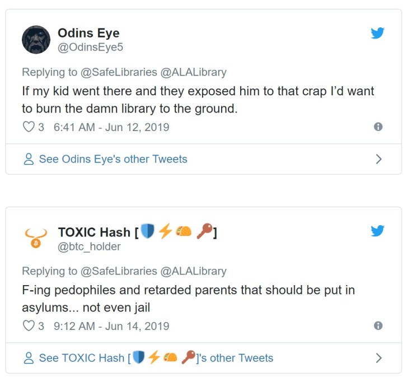Click Twitter bird icon on Odins Eye tweet
Image resolution: width=412 pixels, height=382 pixels.
click(378, 33)
